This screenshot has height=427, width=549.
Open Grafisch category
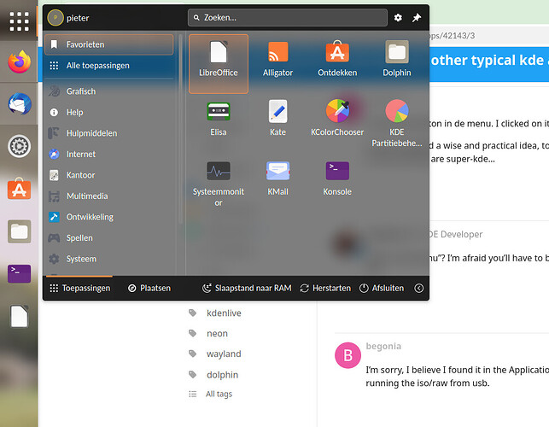pyautogui.click(x=109, y=91)
